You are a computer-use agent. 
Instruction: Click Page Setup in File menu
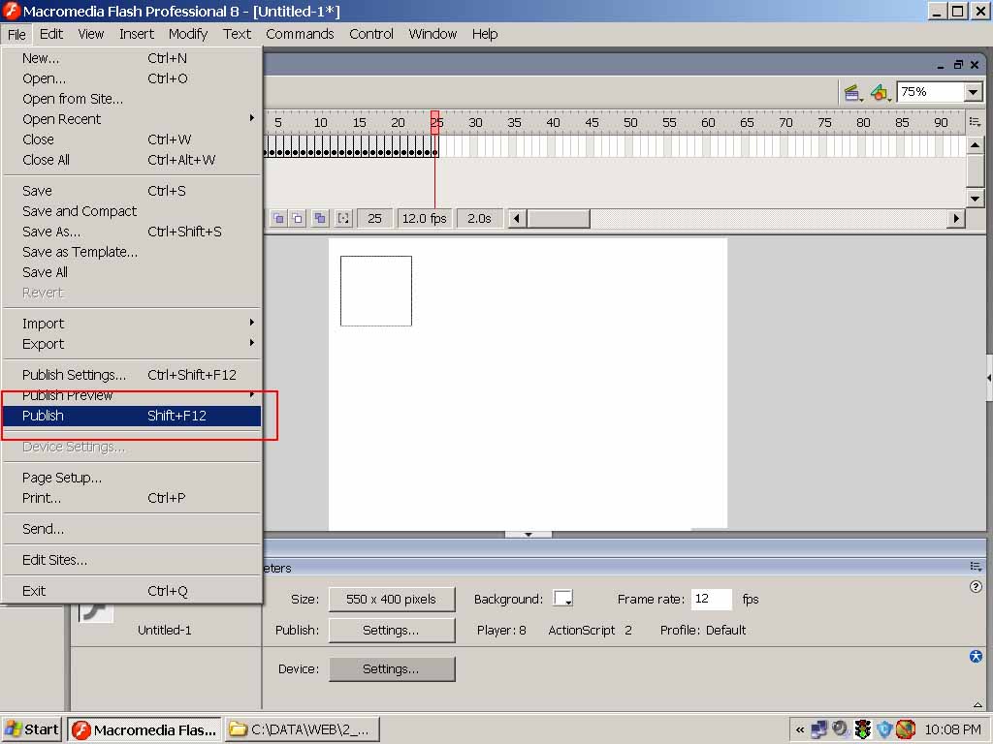tap(132, 478)
